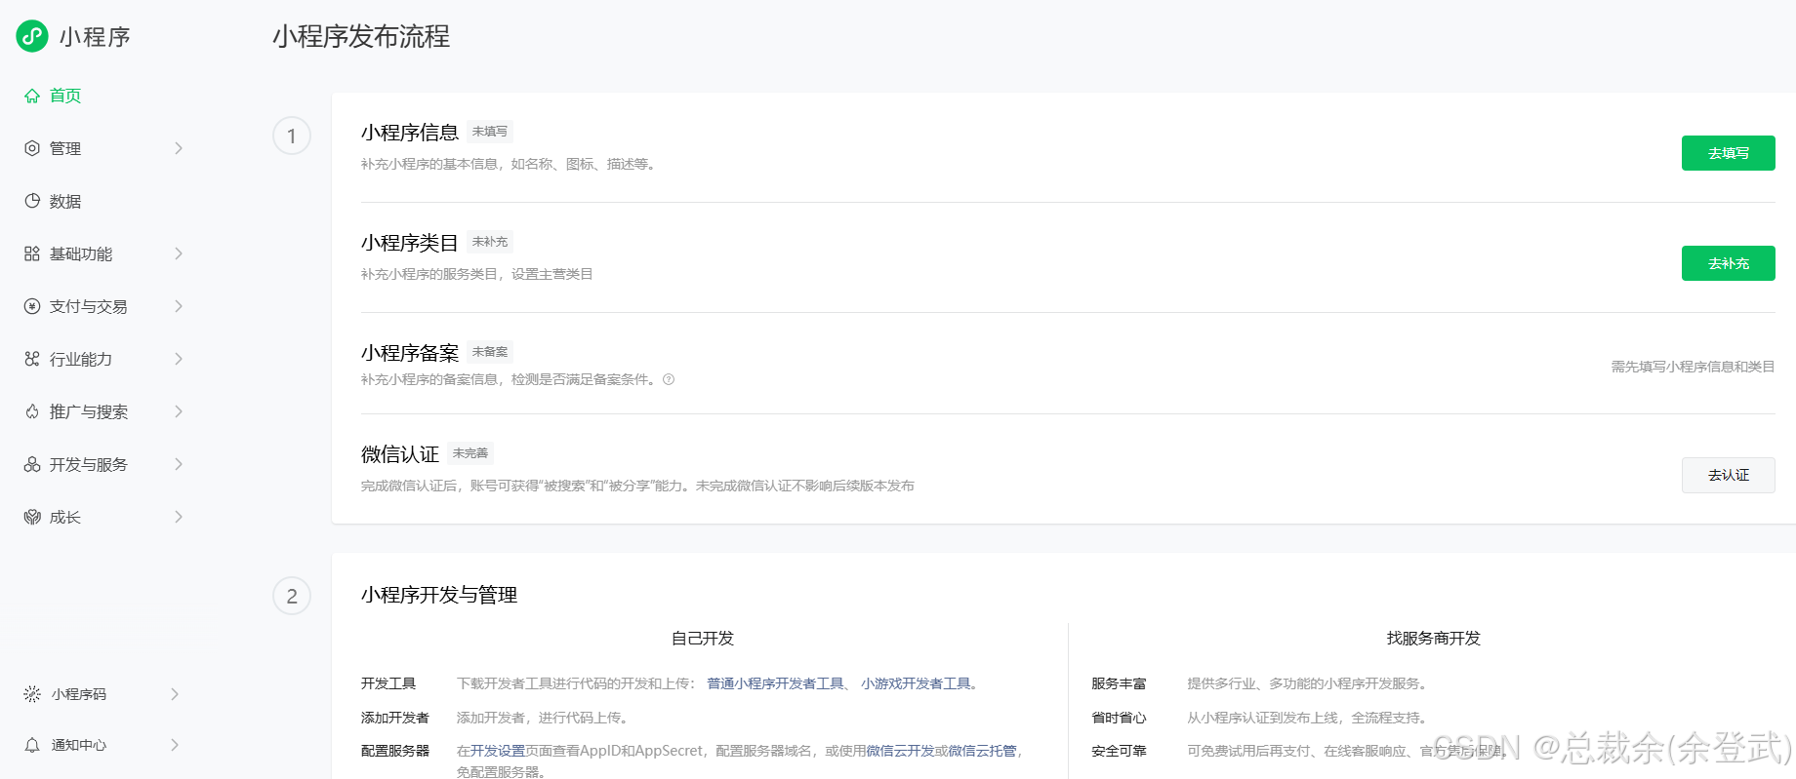This screenshot has width=1796, height=779.
Task: Click the home icon beside 首页
Action: coord(32,96)
